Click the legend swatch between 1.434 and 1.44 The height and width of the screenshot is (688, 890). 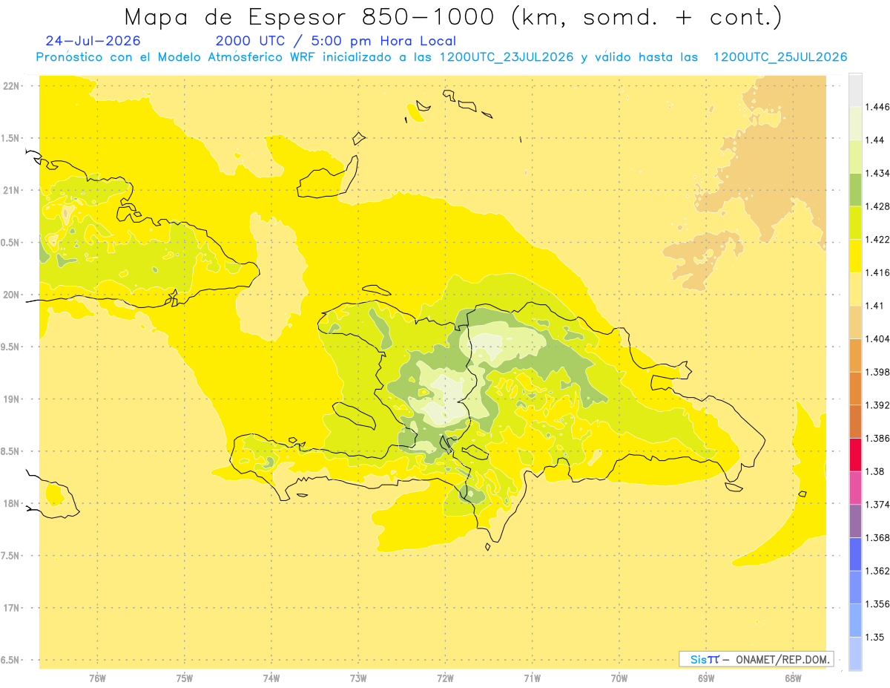pyautogui.click(x=855, y=157)
